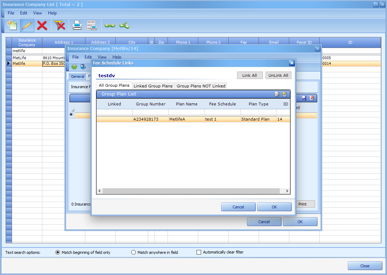387x275 pixels.
Task: Click P.O. Box 350 address cell
Action: tap(54, 63)
